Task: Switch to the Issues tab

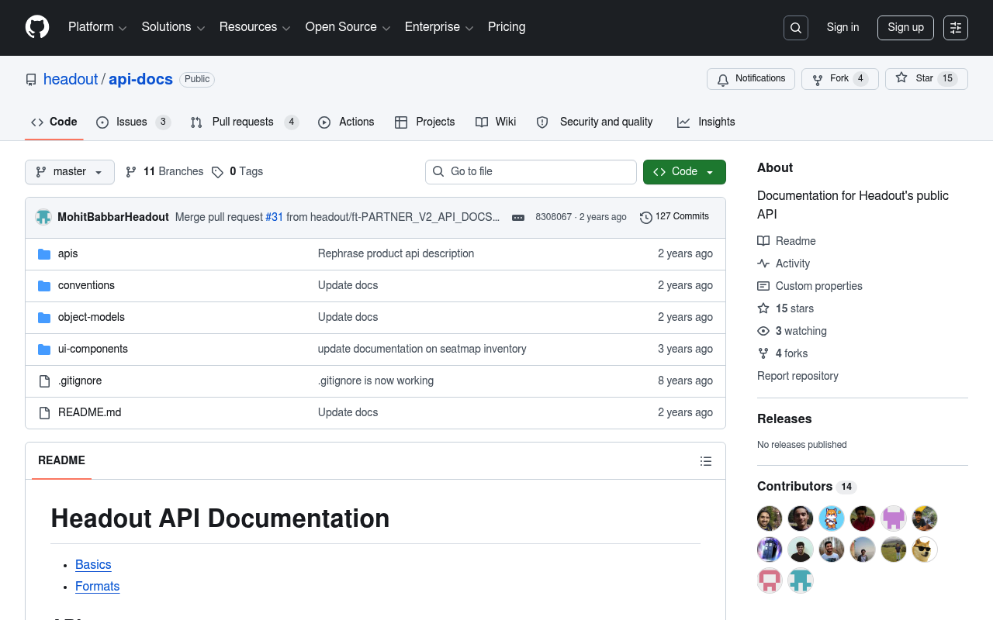Action: 133,122
